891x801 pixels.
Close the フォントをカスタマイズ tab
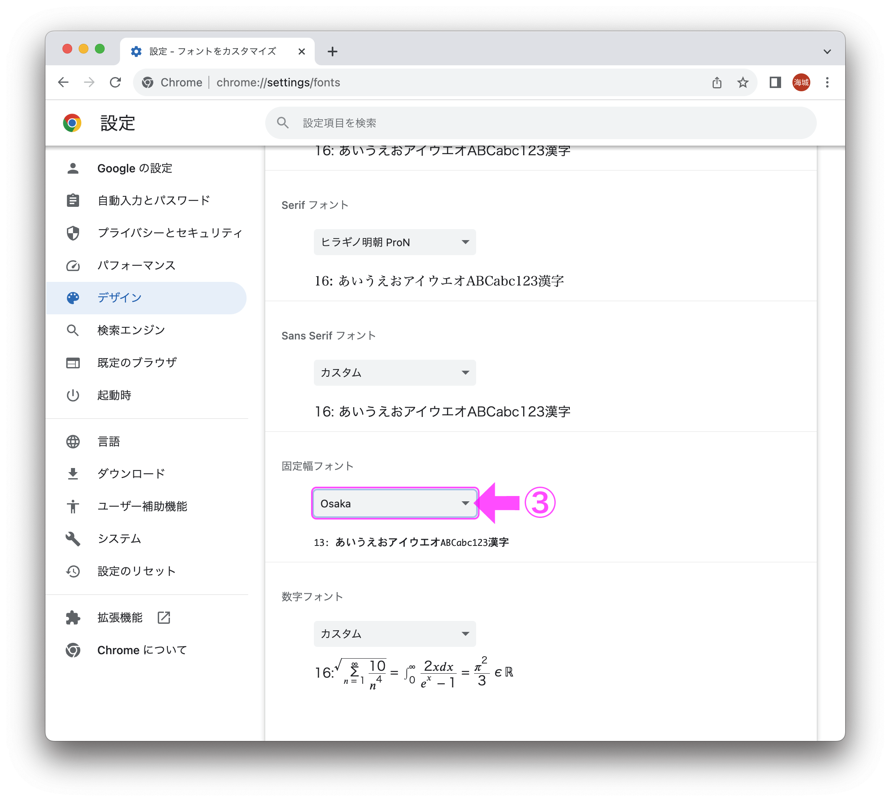pyautogui.click(x=301, y=52)
